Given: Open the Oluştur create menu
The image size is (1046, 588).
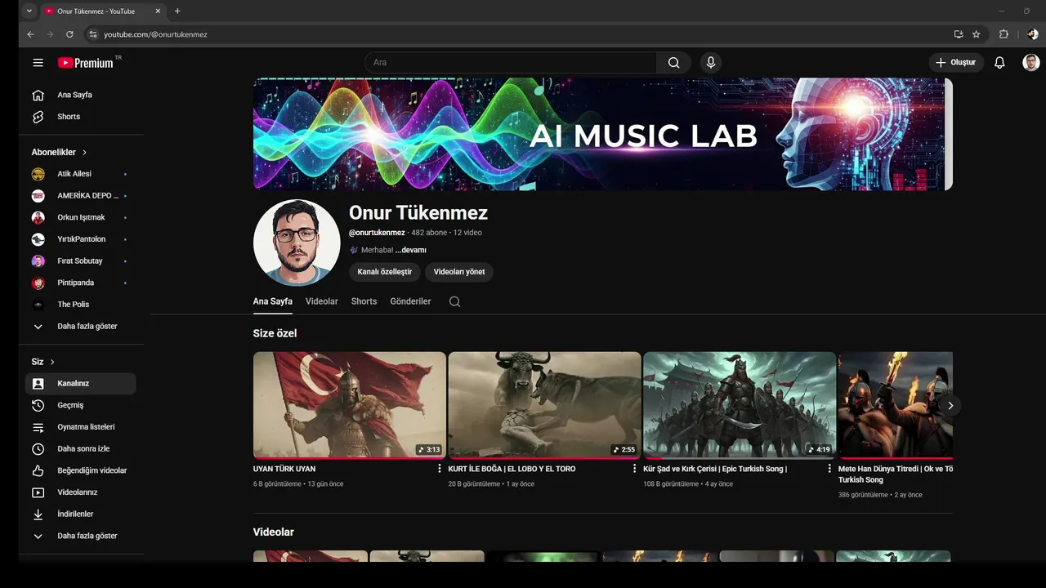Looking at the screenshot, I should point(956,63).
